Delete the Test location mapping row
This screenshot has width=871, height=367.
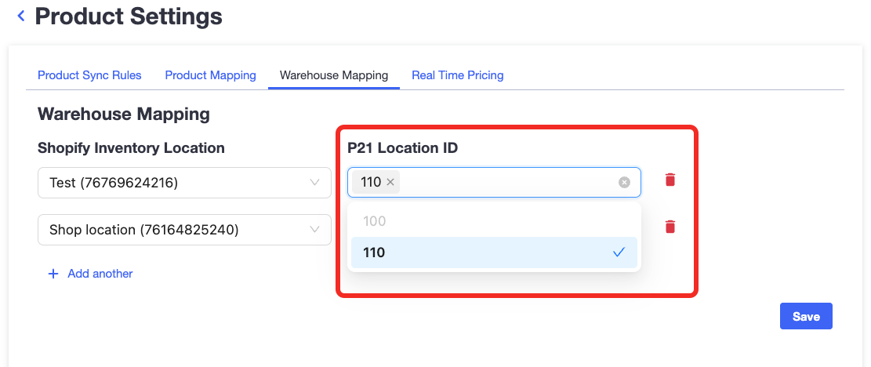[670, 180]
